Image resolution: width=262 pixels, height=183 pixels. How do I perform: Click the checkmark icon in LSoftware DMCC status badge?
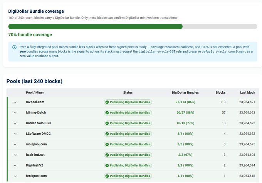coord(107,134)
